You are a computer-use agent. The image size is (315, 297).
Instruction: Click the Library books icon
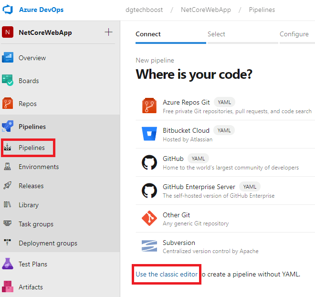8,205
